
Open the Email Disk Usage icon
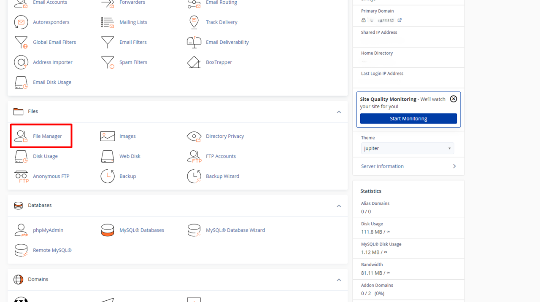(x=21, y=83)
